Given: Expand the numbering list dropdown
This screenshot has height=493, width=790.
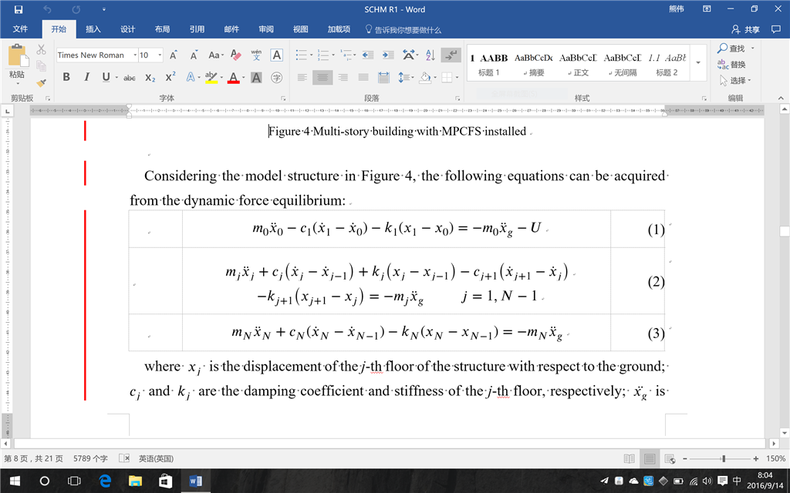Looking at the screenshot, I should [x=333, y=55].
